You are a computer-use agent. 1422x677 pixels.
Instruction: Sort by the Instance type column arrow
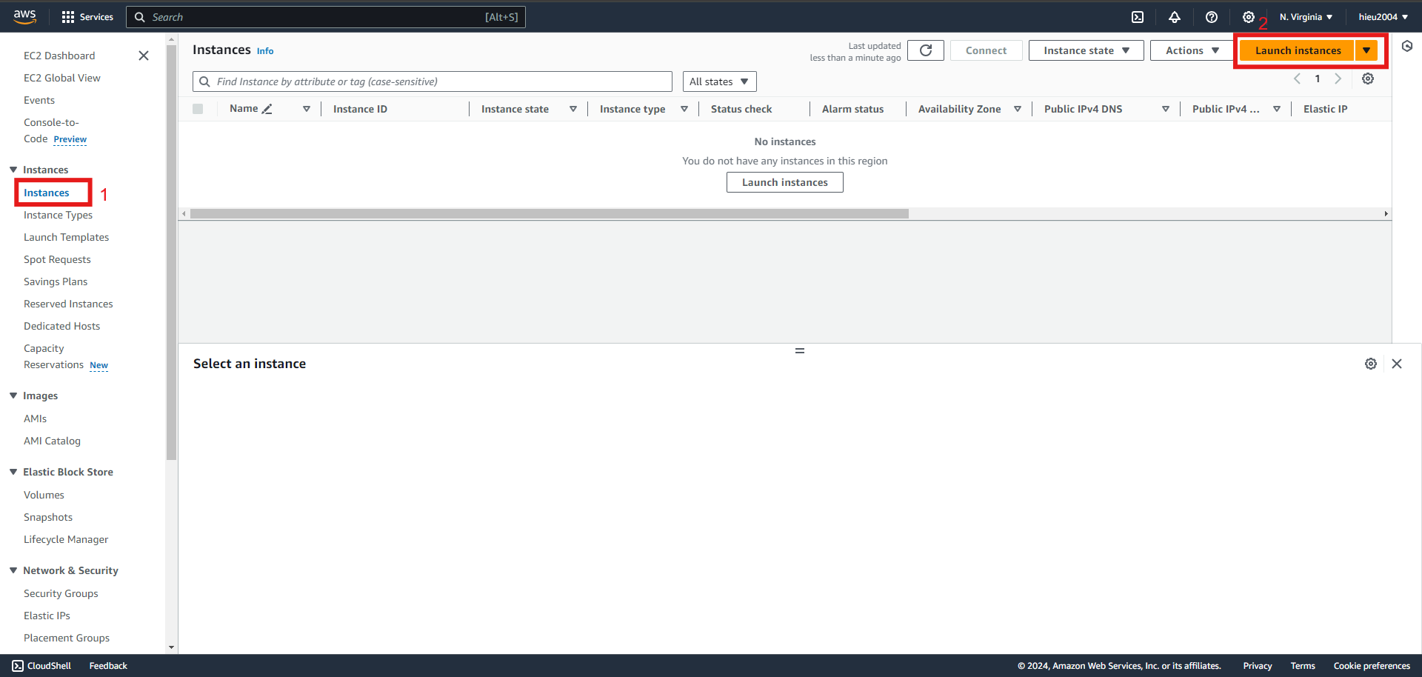684,109
